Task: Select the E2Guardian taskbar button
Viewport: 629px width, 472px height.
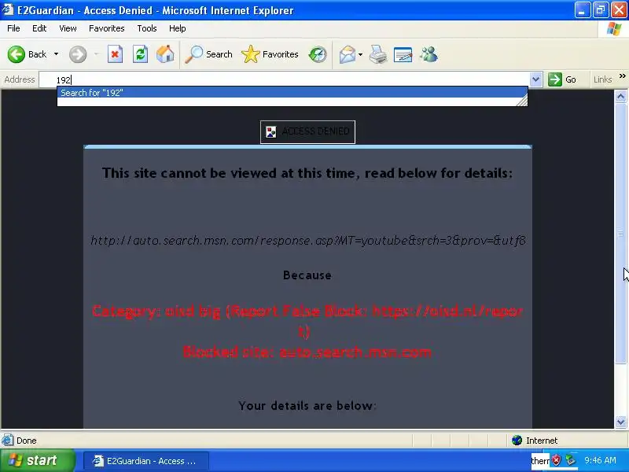Action: pos(146,461)
